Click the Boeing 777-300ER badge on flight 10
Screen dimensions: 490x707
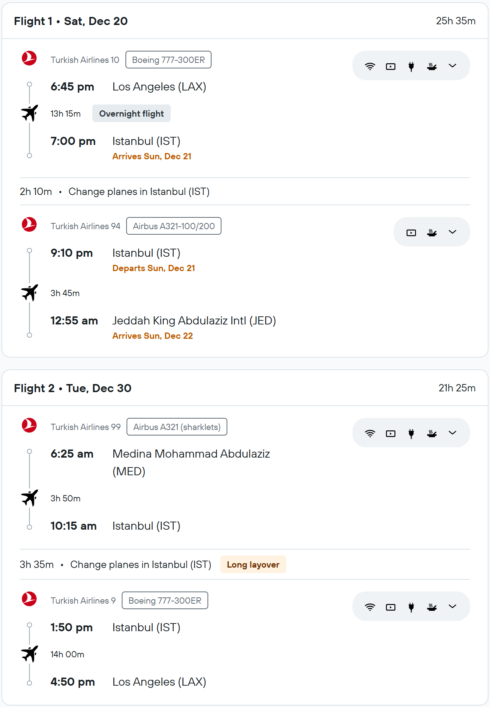tap(168, 60)
